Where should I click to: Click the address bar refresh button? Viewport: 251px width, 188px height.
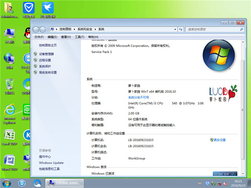click(181, 29)
